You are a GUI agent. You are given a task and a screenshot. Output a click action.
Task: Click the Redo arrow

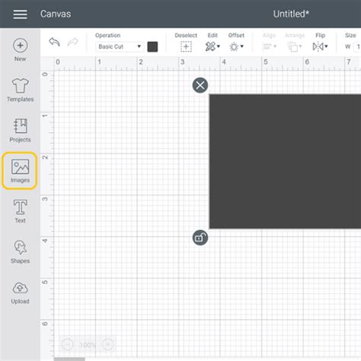73,42
